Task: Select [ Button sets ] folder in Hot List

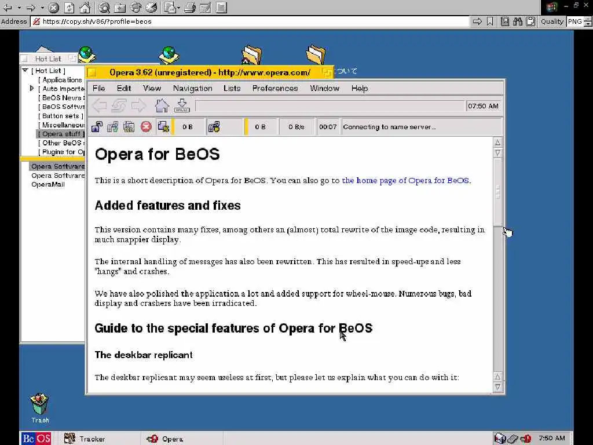Action: (x=60, y=116)
